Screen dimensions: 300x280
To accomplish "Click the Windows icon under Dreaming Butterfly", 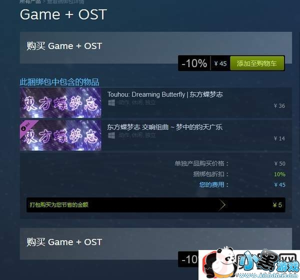I will coord(111,103).
